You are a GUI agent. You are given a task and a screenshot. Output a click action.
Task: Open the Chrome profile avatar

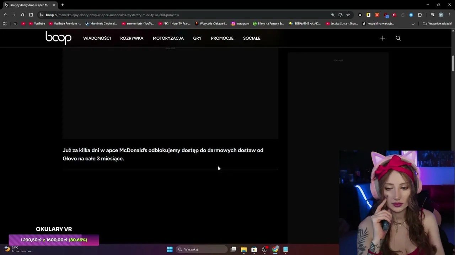(441, 15)
